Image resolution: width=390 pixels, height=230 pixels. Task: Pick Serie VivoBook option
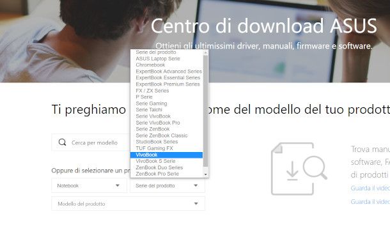tap(166, 116)
